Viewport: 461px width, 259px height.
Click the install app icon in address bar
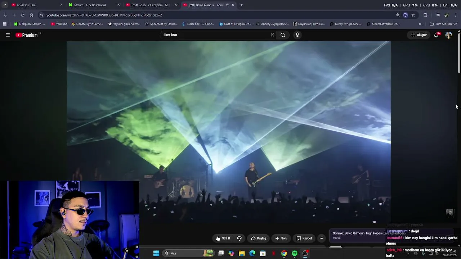point(405,15)
